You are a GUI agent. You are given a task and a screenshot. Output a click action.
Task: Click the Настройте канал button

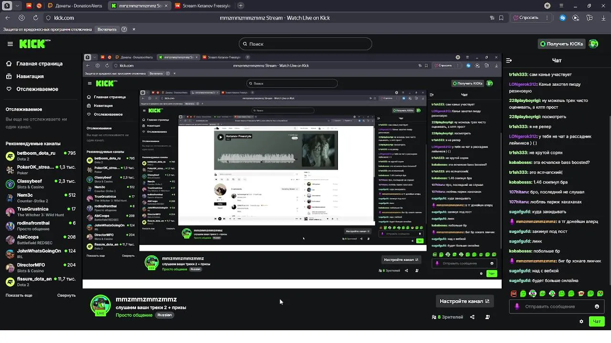click(464, 301)
